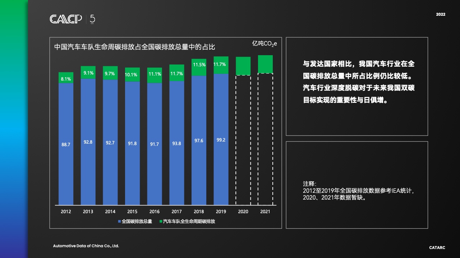Click the 注释 note text box
The image size is (460, 258).
pos(356,191)
